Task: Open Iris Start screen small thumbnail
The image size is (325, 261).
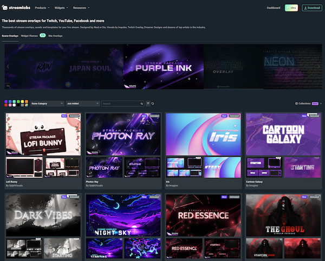Action: (223, 167)
